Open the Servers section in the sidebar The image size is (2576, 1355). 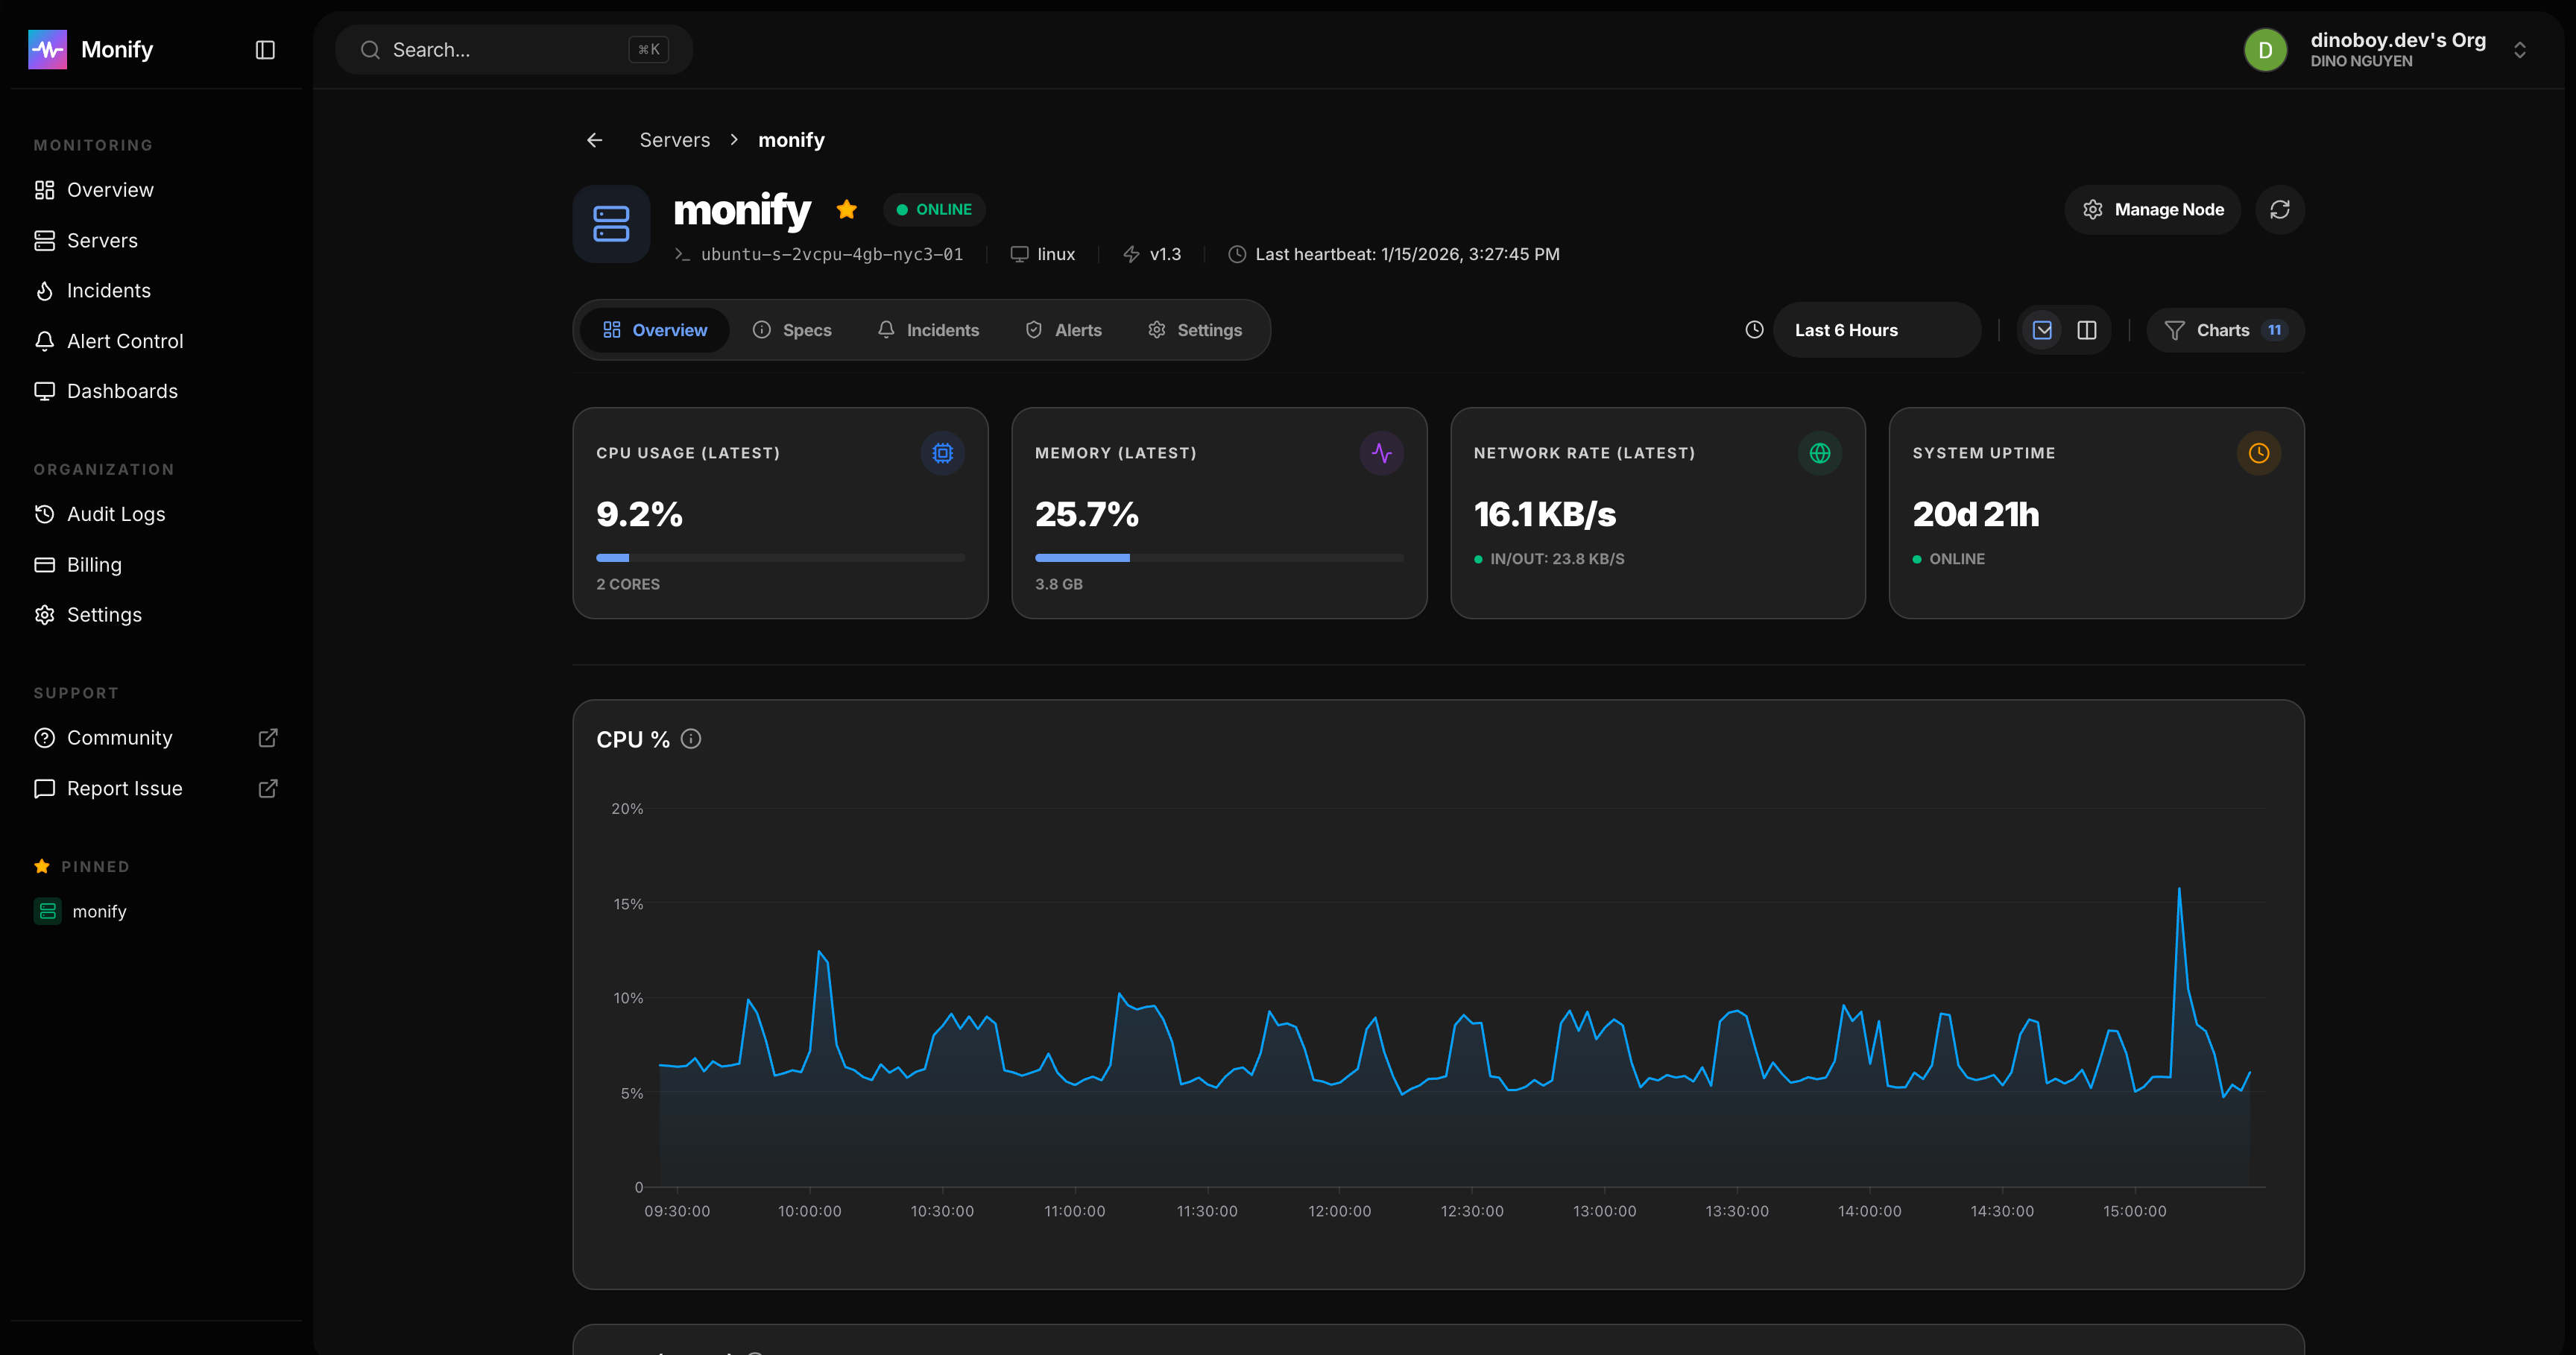pyautogui.click(x=103, y=240)
